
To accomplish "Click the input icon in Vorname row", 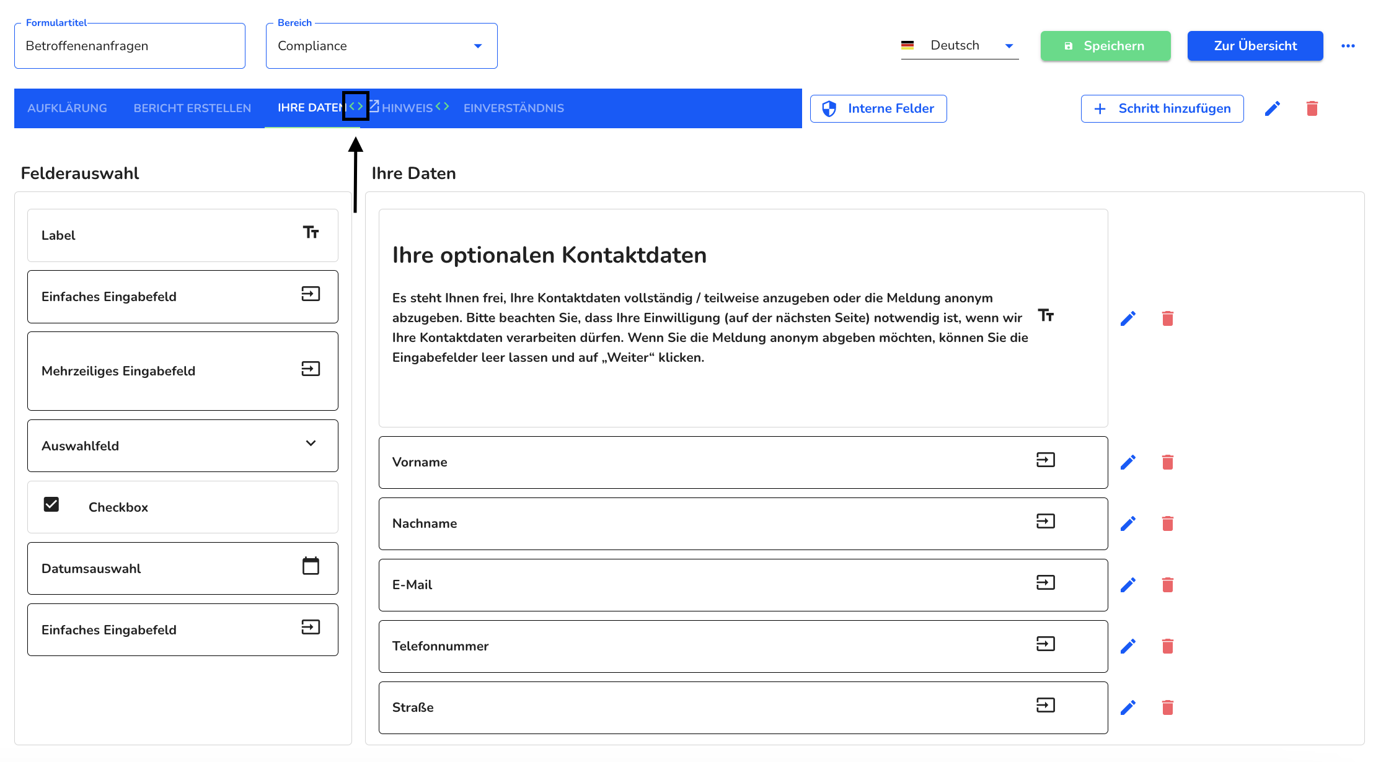I will 1046,460.
